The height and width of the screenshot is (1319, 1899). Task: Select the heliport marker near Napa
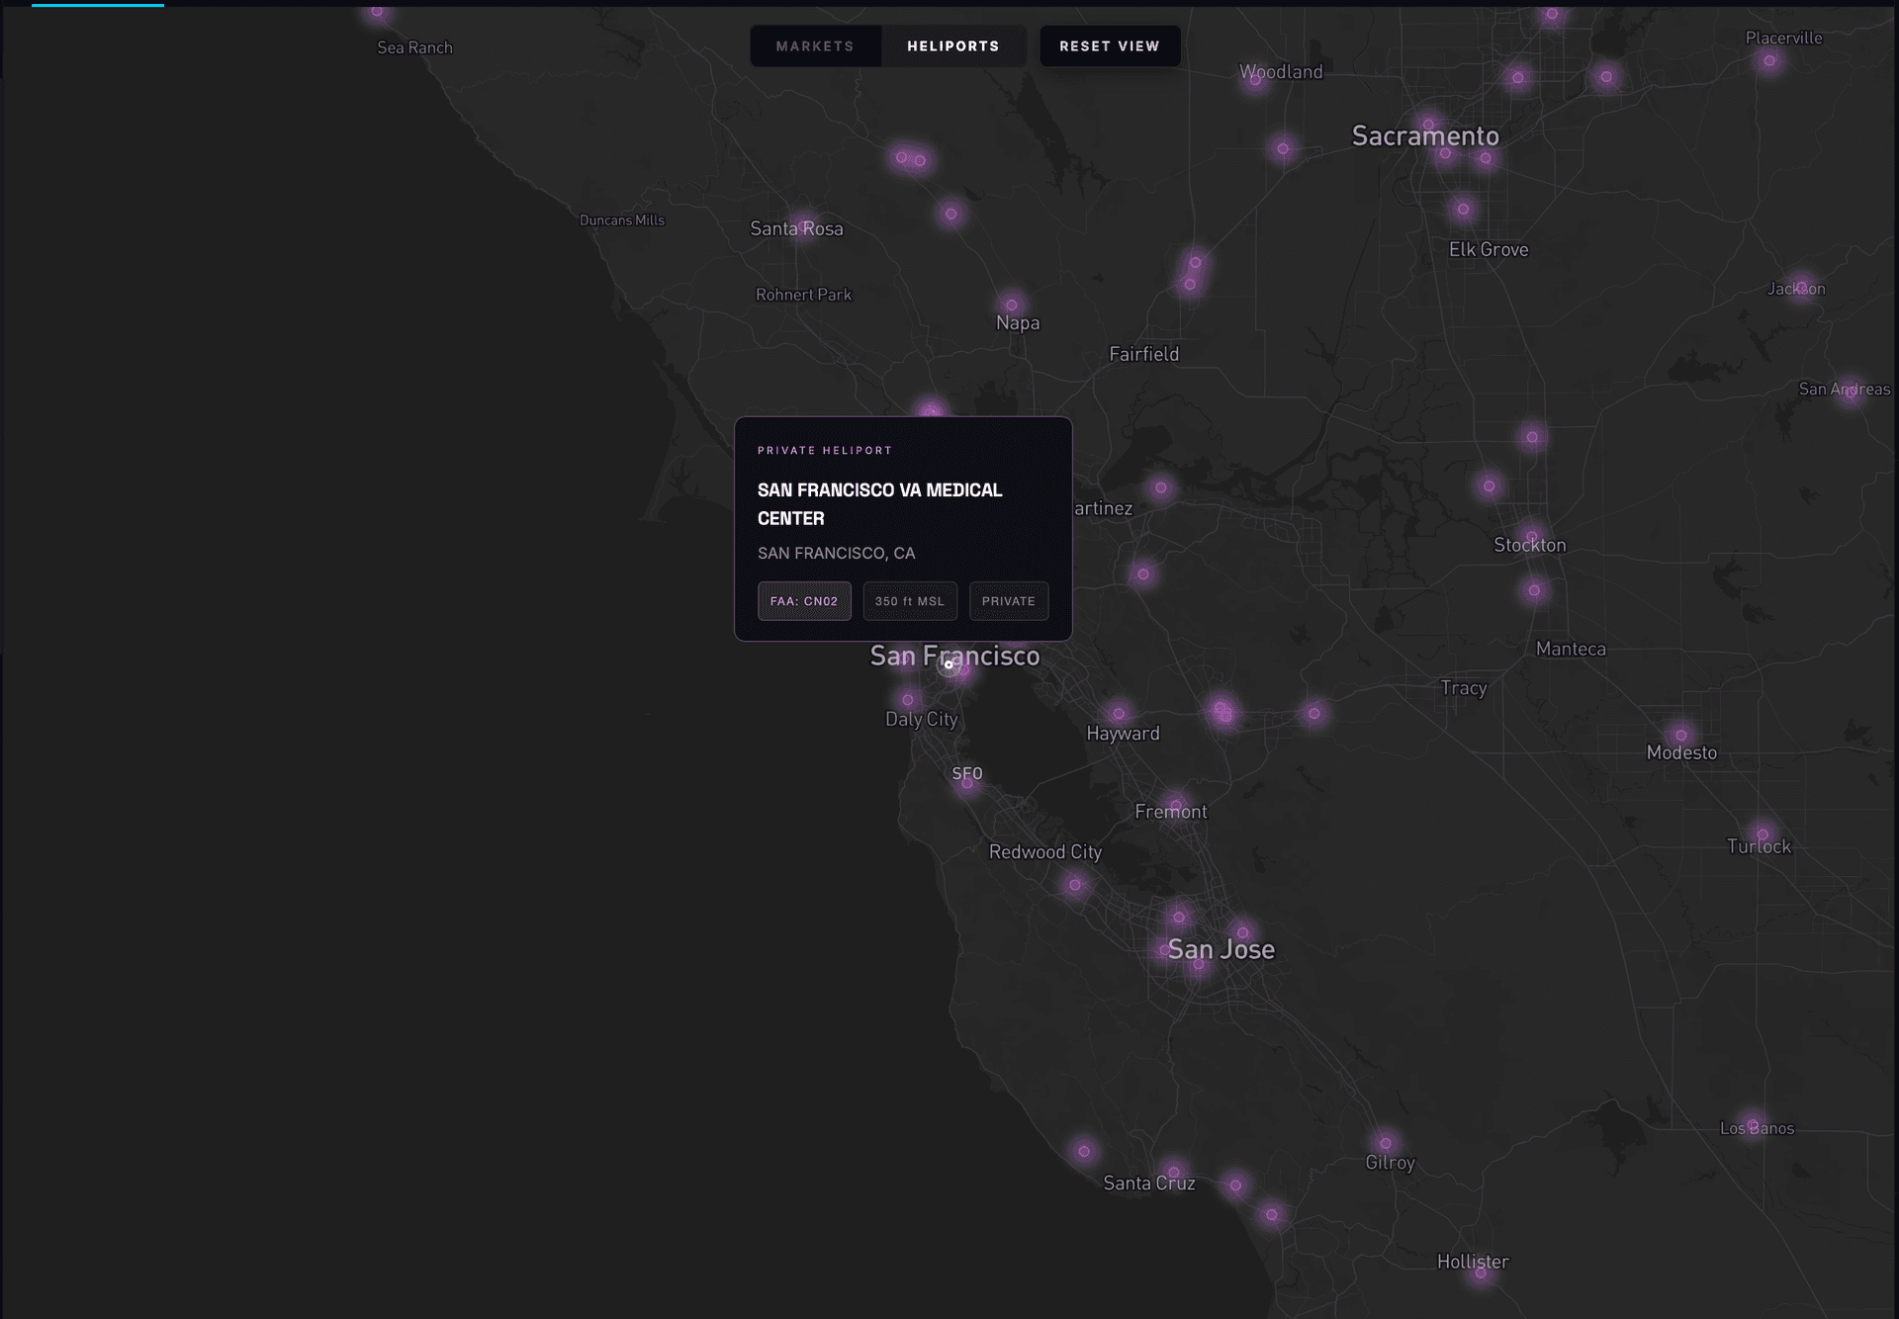(1012, 305)
